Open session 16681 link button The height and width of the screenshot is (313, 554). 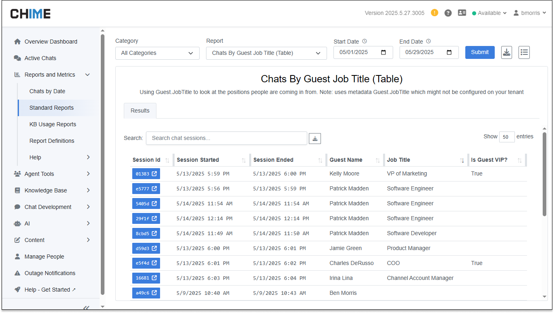(146, 278)
